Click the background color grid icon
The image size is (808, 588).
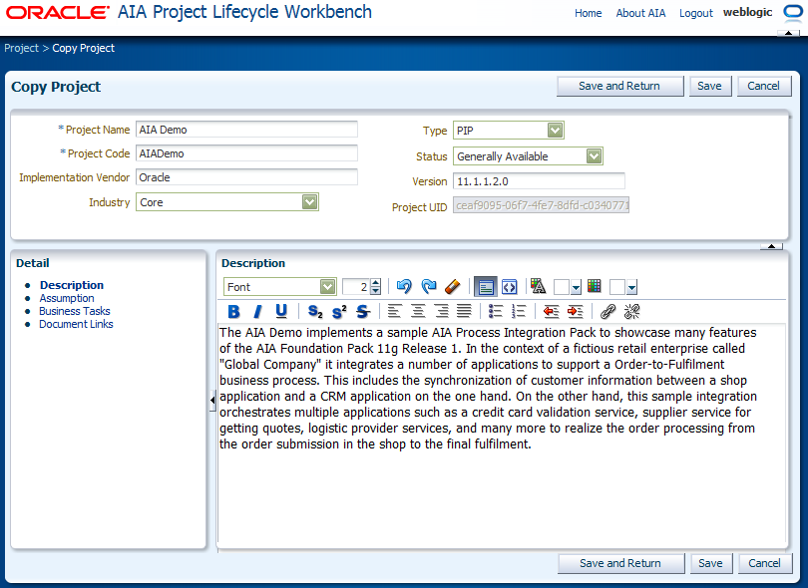(x=595, y=286)
